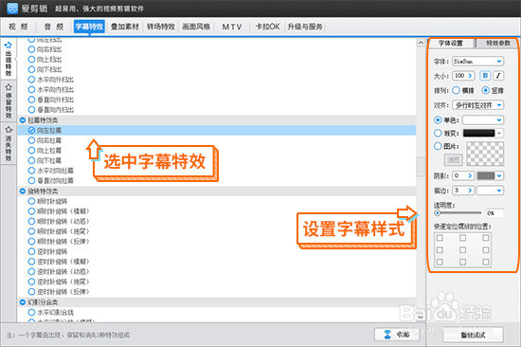This screenshot has height=347, width=521.
Task: Select 垂直对向拉幕 effect radio
Action: (31, 181)
